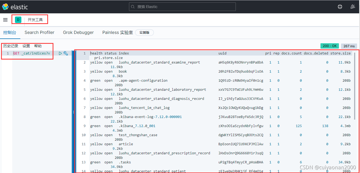Click the uuid column header
Image resolution: width=360 pixels, height=173 pixels.
point(222,53)
